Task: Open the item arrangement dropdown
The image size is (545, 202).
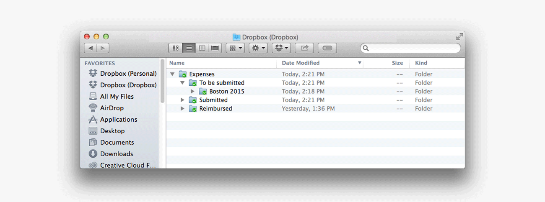Action: point(235,48)
